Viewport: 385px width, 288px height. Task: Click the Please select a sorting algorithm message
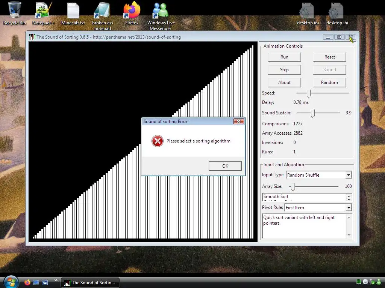(199, 141)
